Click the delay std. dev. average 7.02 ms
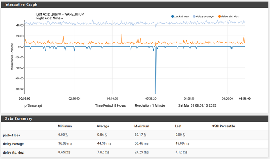This screenshot has height=159, width=270. (103, 152)
